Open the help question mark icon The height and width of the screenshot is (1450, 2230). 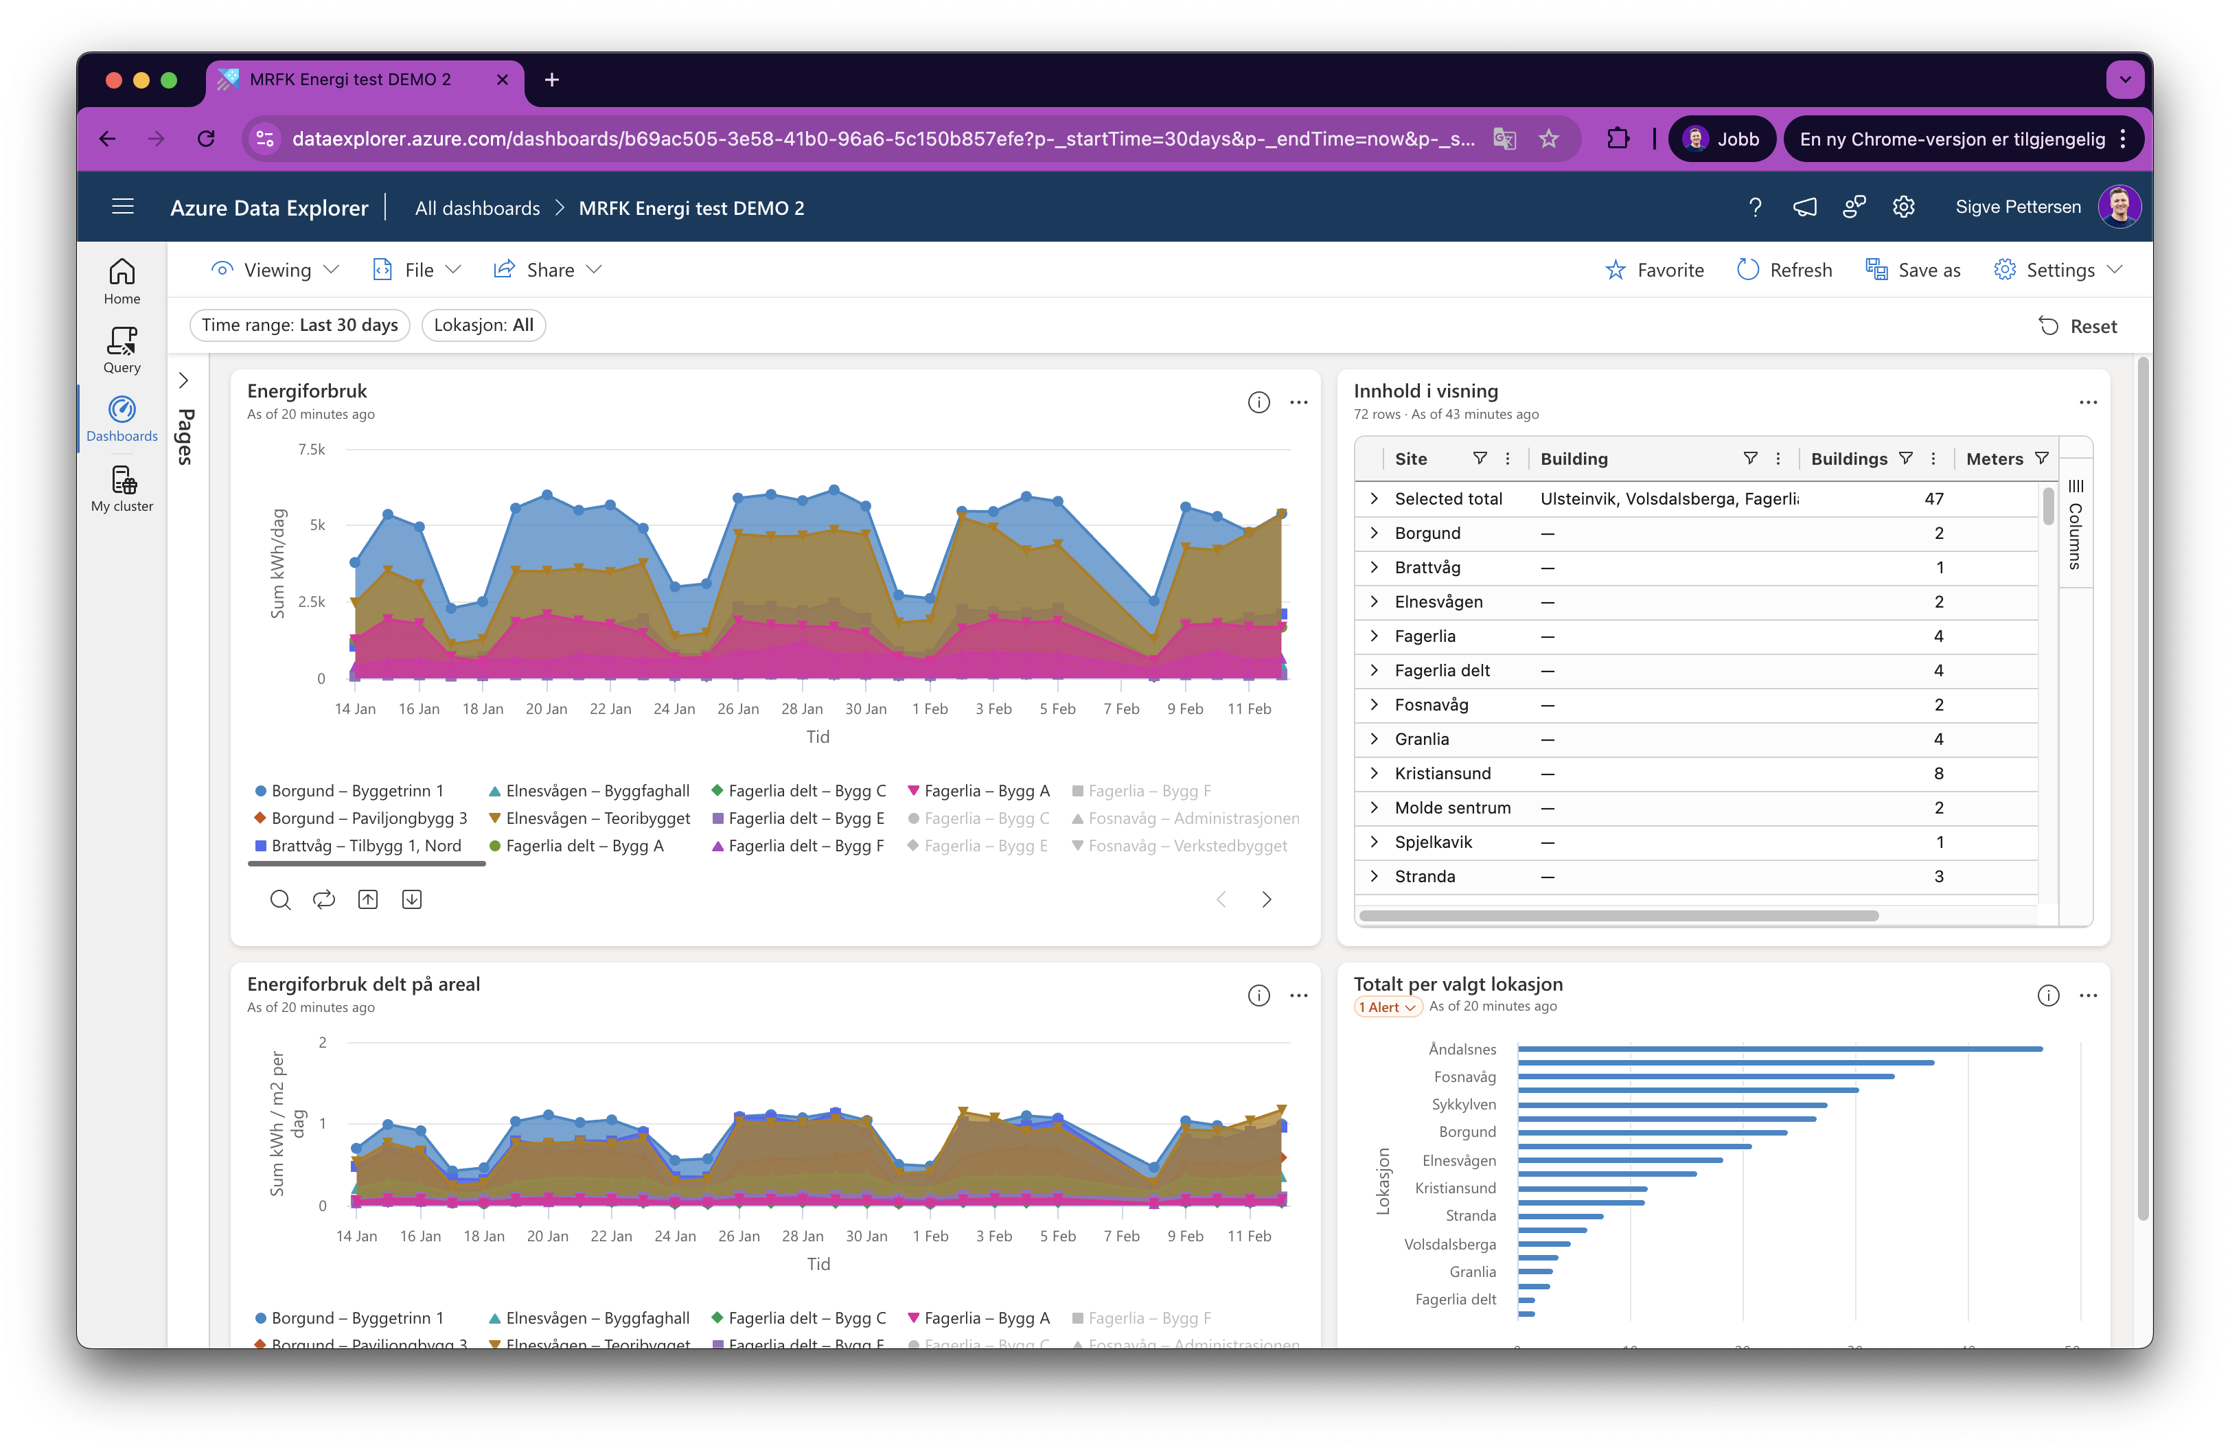(x=1755, y=207)
